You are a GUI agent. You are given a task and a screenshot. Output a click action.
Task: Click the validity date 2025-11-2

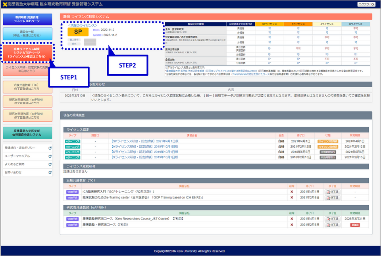110,35
